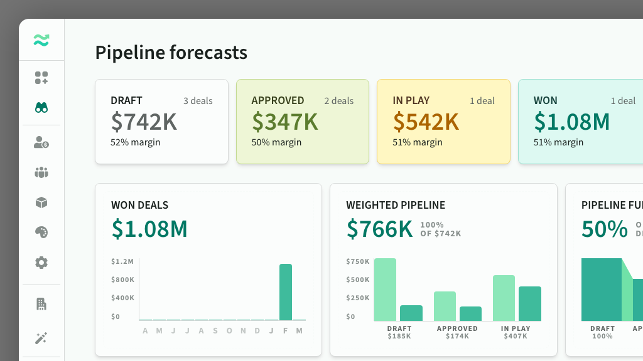
Task: Open the user with dollar icon
Action: pos(41,142)
